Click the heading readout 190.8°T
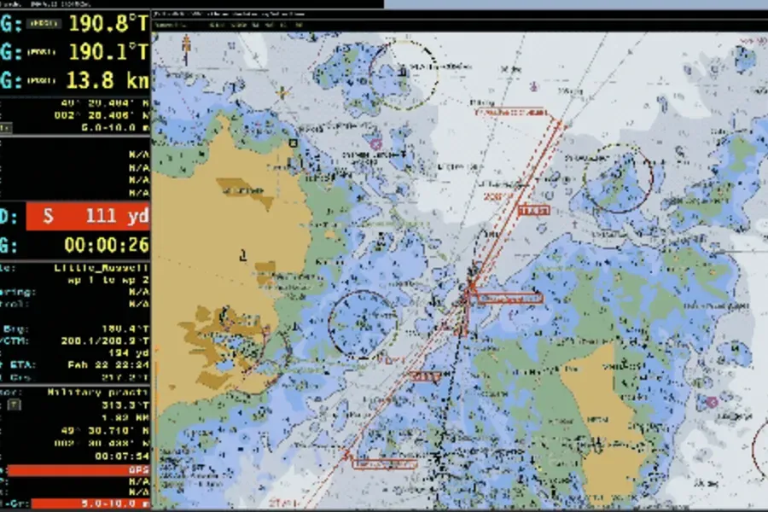This screenshot has width=768, height=512. 108,23
